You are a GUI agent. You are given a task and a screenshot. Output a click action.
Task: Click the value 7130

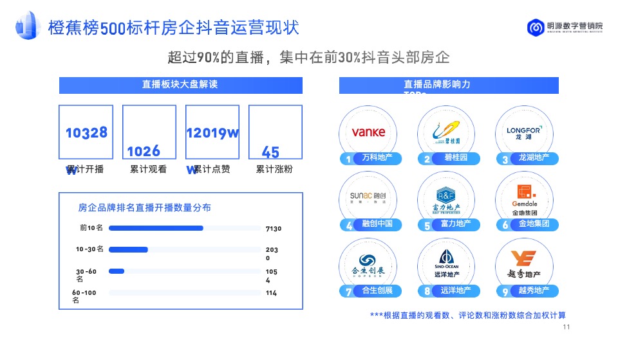[274, 229]
